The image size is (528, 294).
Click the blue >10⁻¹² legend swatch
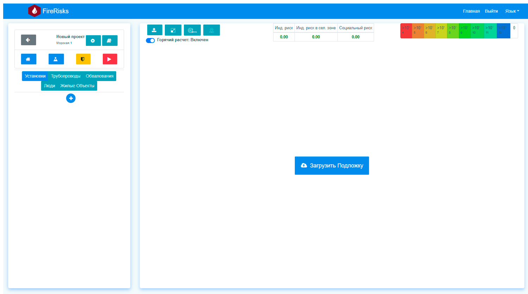[504, 31]
